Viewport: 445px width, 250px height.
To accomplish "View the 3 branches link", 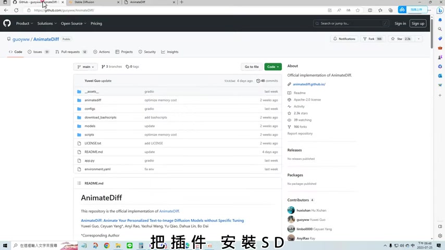I will pos(112,67).
